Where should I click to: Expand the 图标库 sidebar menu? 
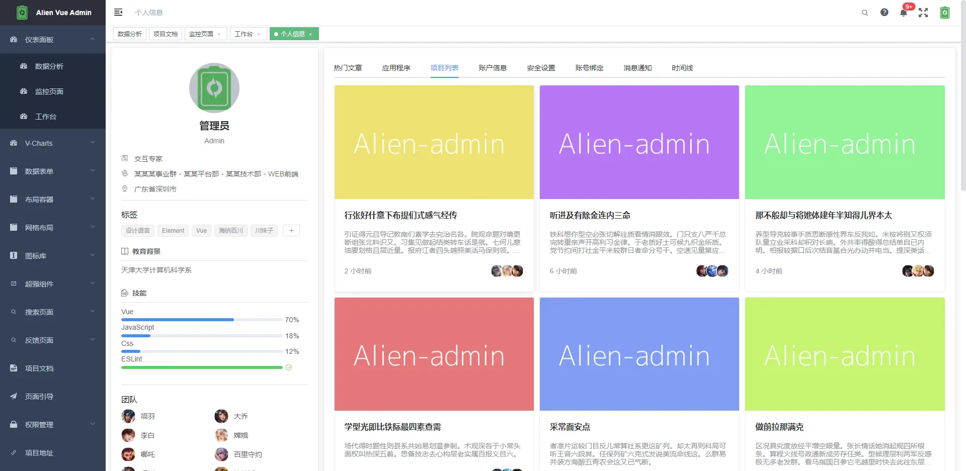[53, 255]
